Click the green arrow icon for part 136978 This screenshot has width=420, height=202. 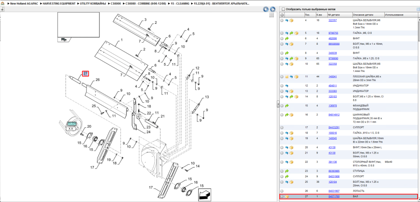[x=286, y=106]
